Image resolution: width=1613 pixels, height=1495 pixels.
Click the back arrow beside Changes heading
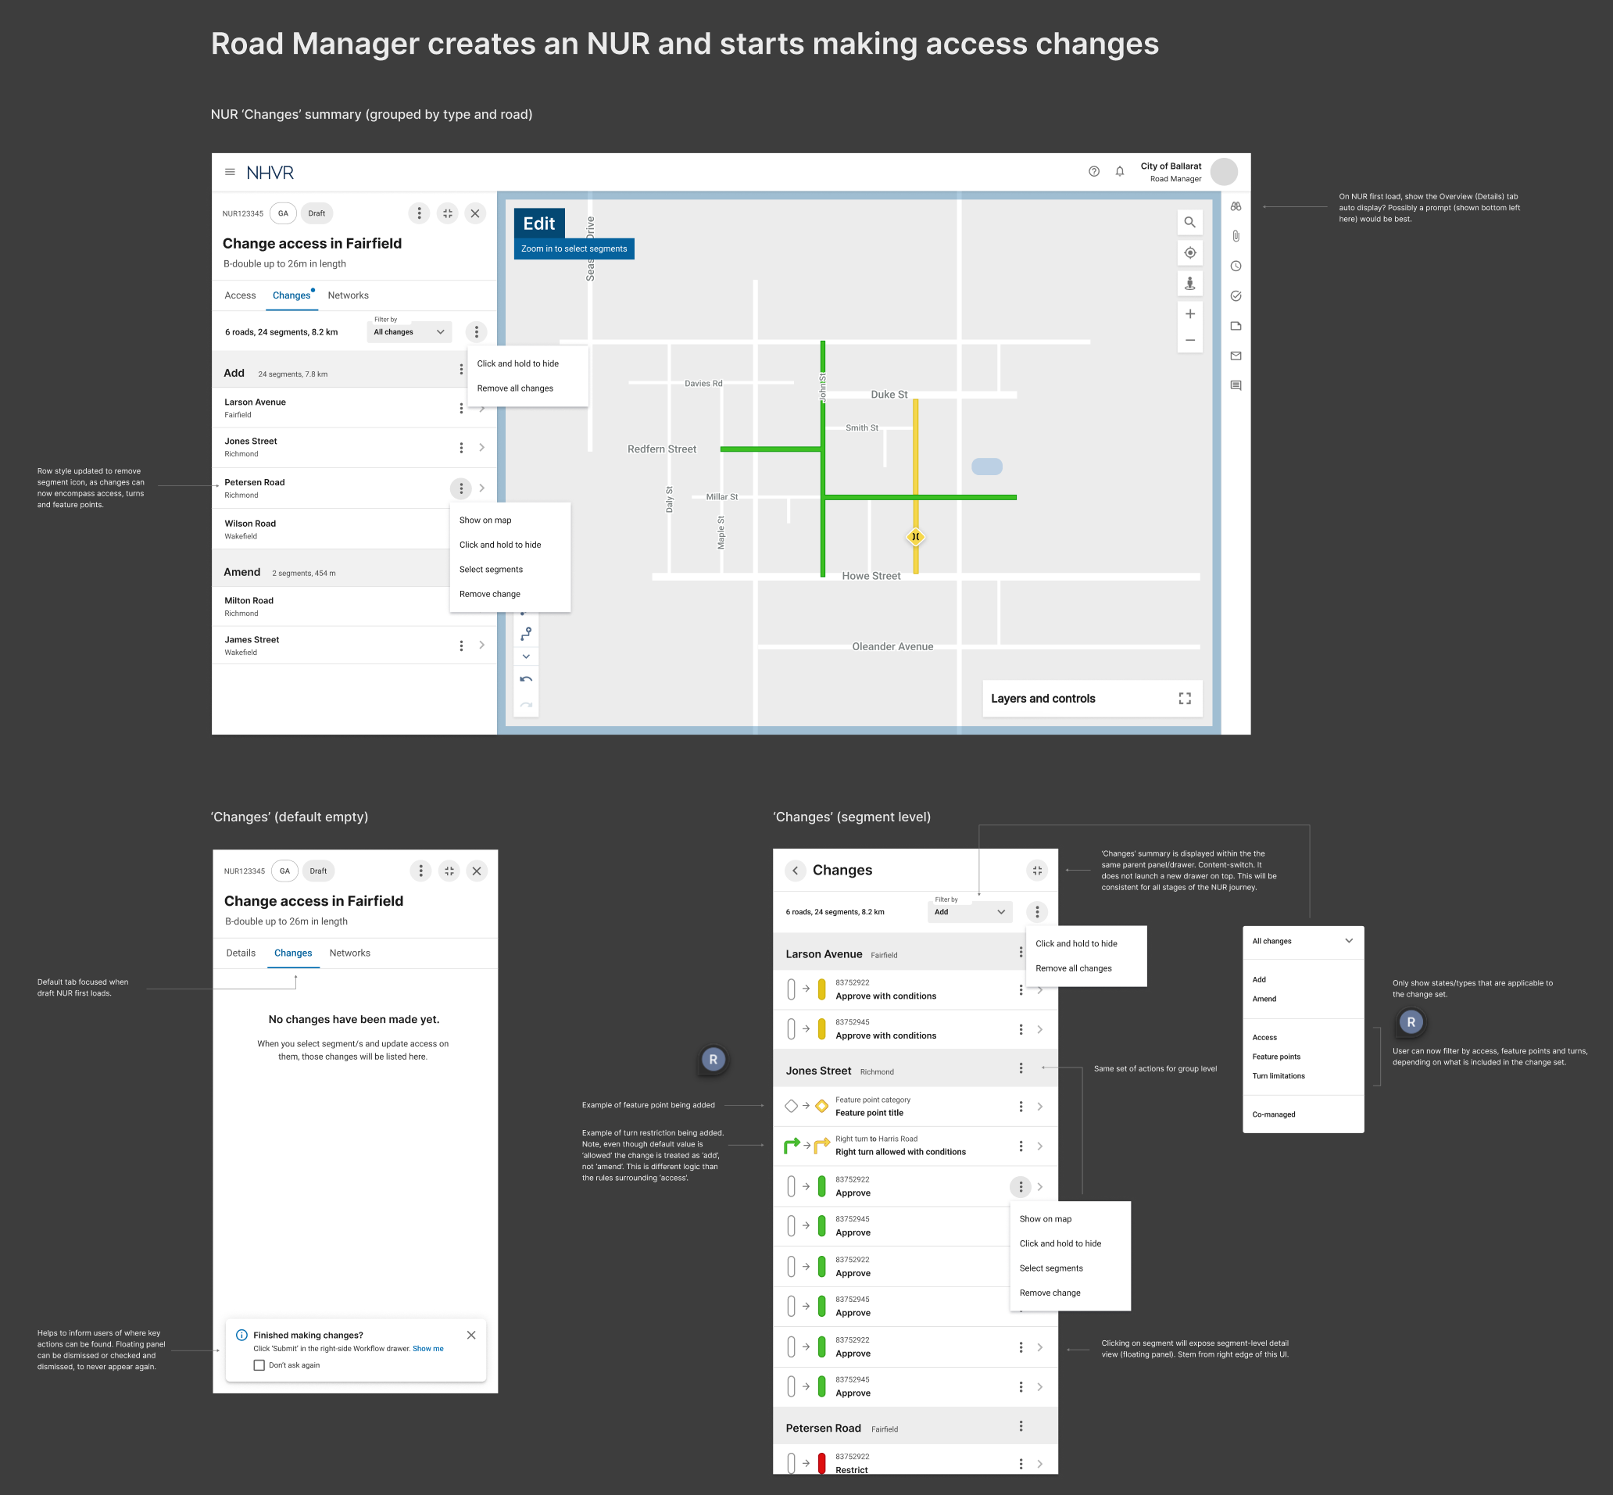coord(796,871)
